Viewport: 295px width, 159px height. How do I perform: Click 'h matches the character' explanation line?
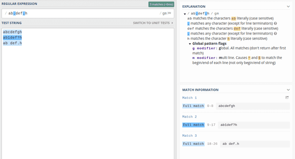click(227, 39)
